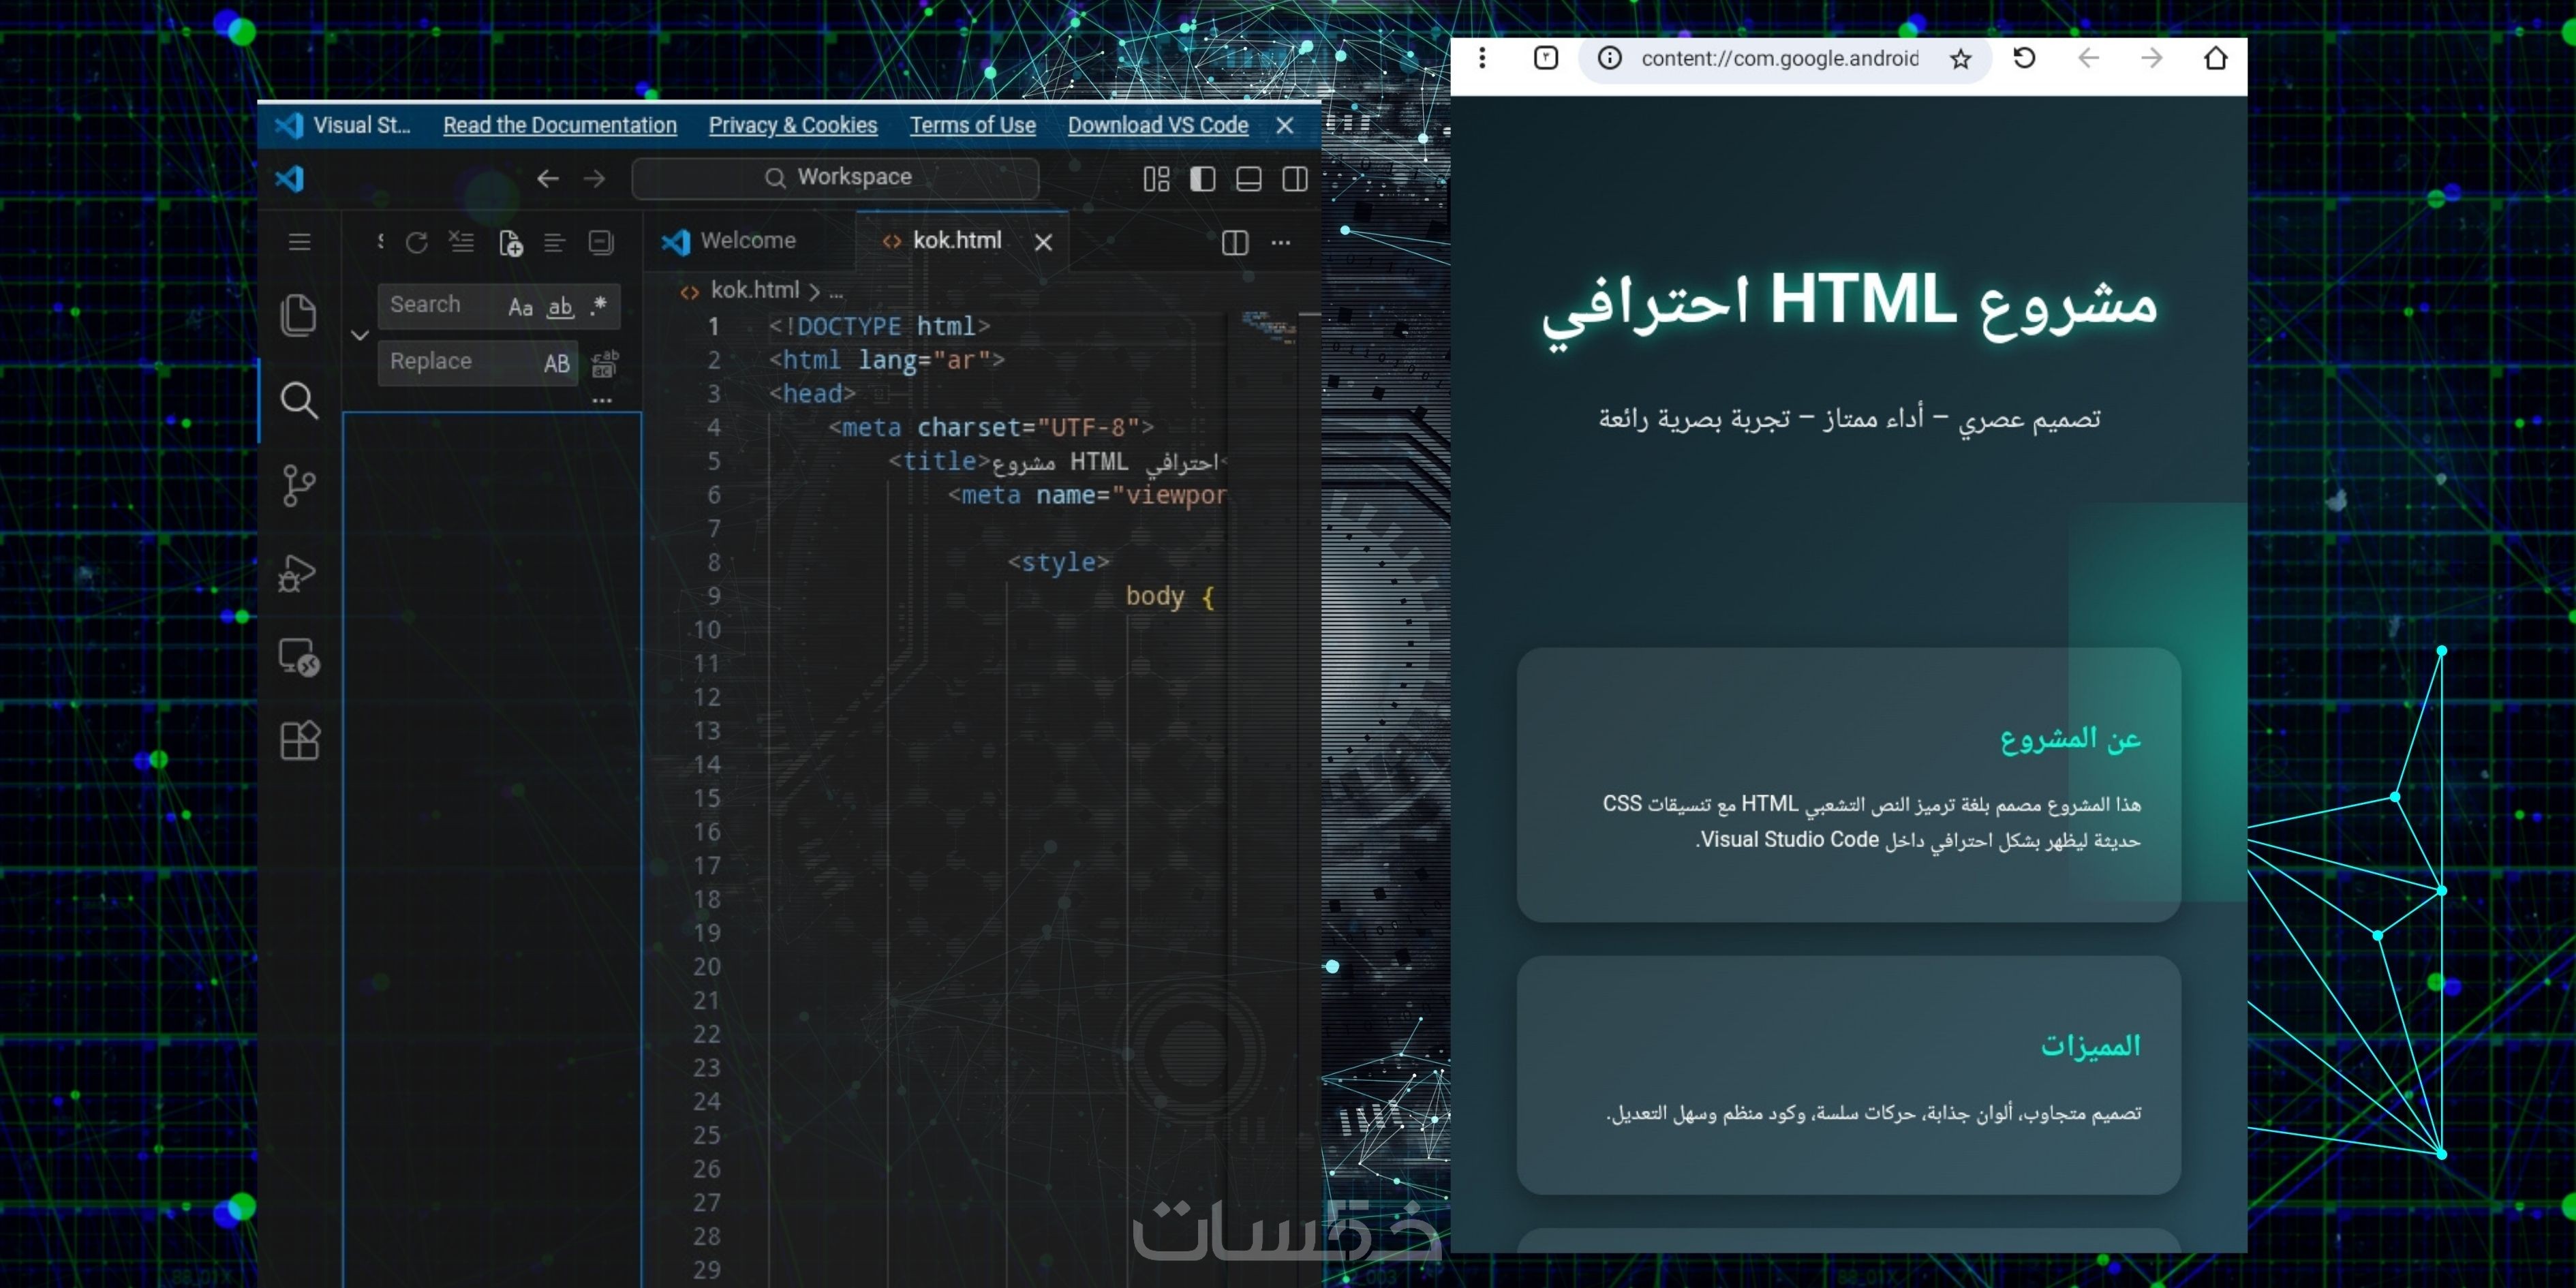Screen dimensions: 2576x1288
Task: Open the Run and Debug view
Action: point(298,573)
